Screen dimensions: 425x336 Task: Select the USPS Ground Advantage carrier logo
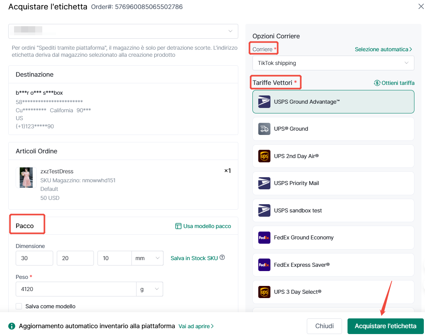(264, 102)
